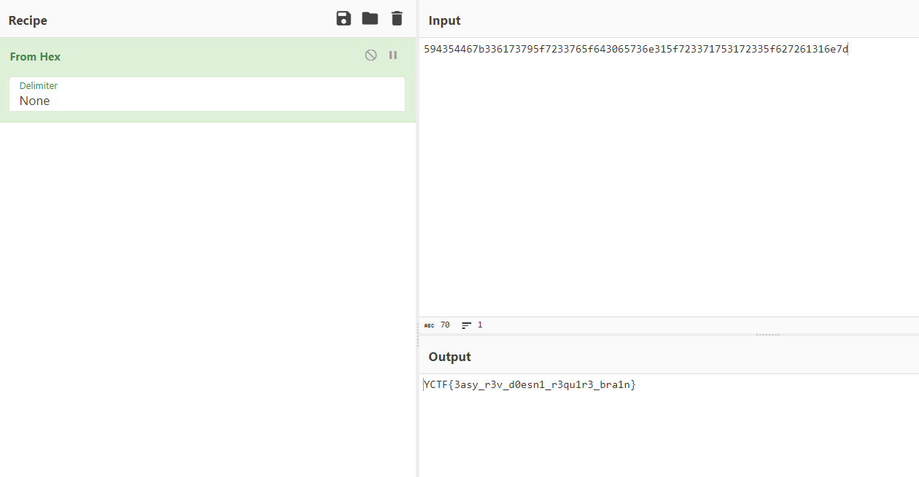Image resolution: width=919 pixels, height=477 pixels.
Task: Click the character count value 70
Action: pyautogui.click(x=445, y=325)
